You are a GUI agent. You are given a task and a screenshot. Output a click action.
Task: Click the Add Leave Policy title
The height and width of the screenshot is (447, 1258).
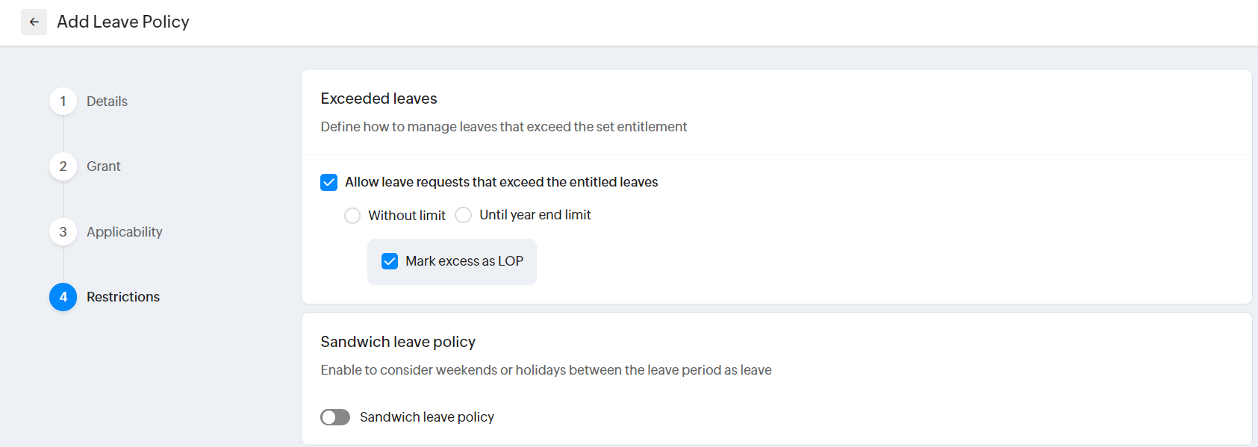coord(123,22)
